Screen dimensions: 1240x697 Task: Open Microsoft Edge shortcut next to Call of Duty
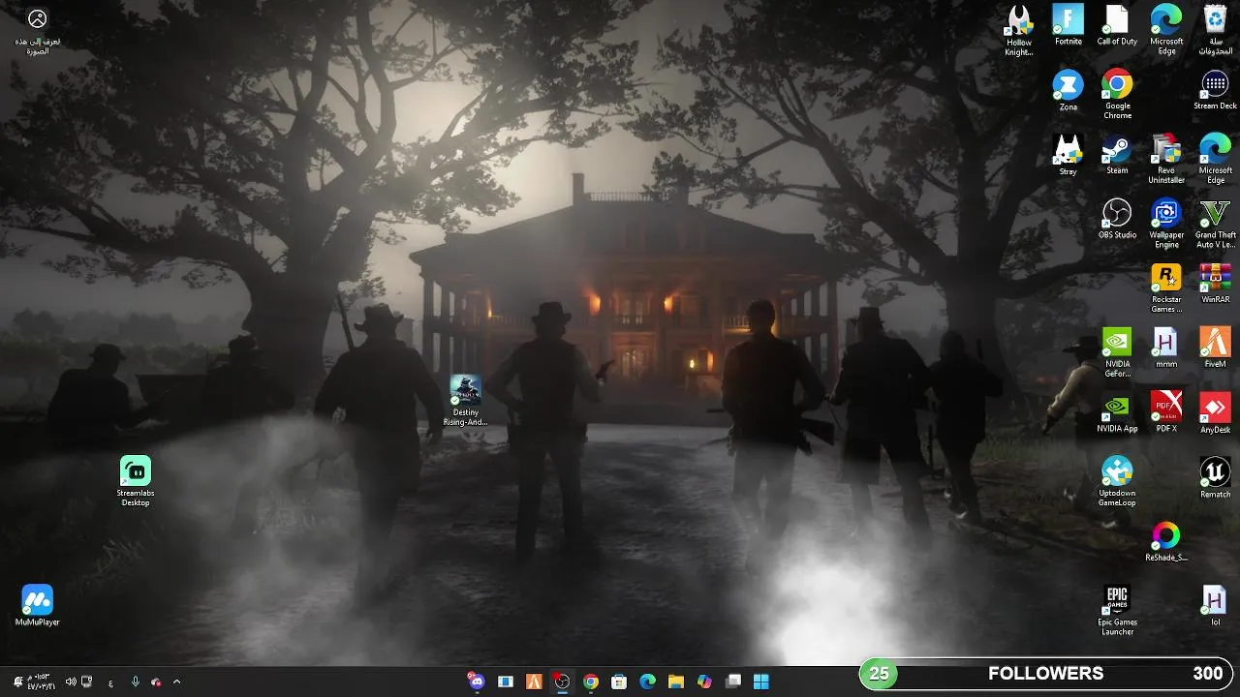(x=1166, y=31)
